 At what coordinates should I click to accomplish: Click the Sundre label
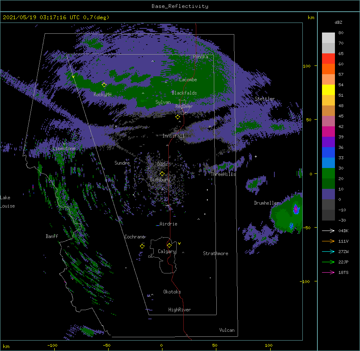pos(122,163)
